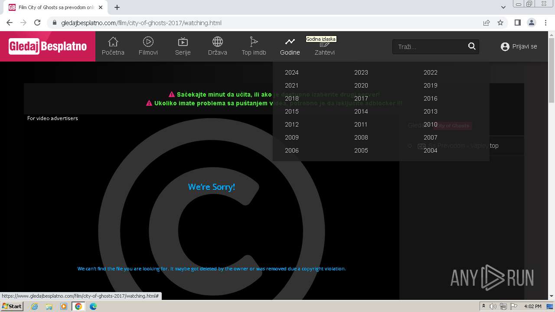
Task: Toggle the browser side panel icon
Action: 517,23
